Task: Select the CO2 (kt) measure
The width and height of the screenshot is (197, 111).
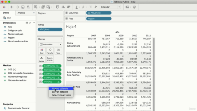Action: point(12,69)
